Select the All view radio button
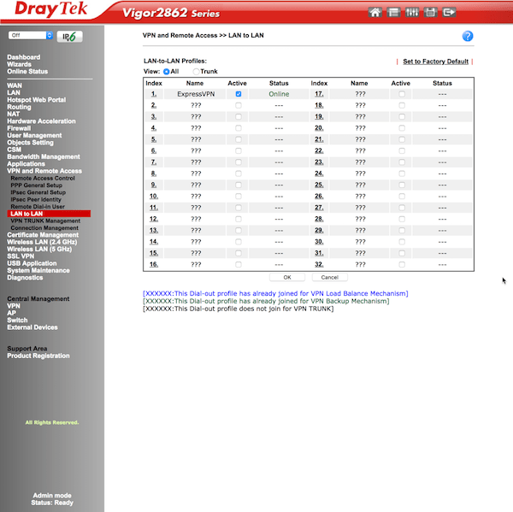Viewport: 513px width, 512px height. click(x=166, y=71)
